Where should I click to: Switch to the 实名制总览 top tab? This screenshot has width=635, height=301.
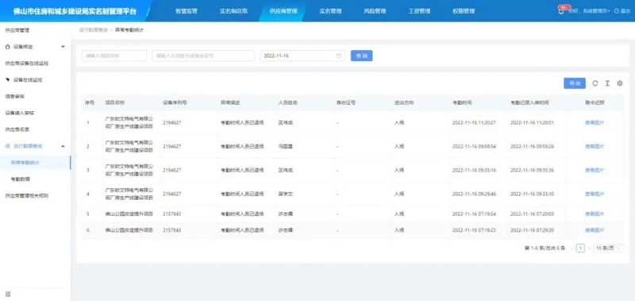[x=233, y=11]
